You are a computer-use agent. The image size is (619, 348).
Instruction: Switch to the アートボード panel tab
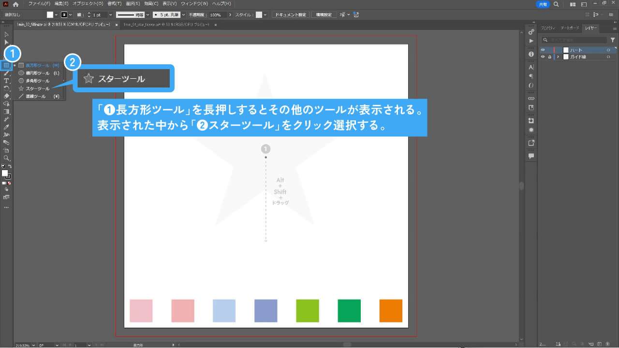[x=570, y=28]
